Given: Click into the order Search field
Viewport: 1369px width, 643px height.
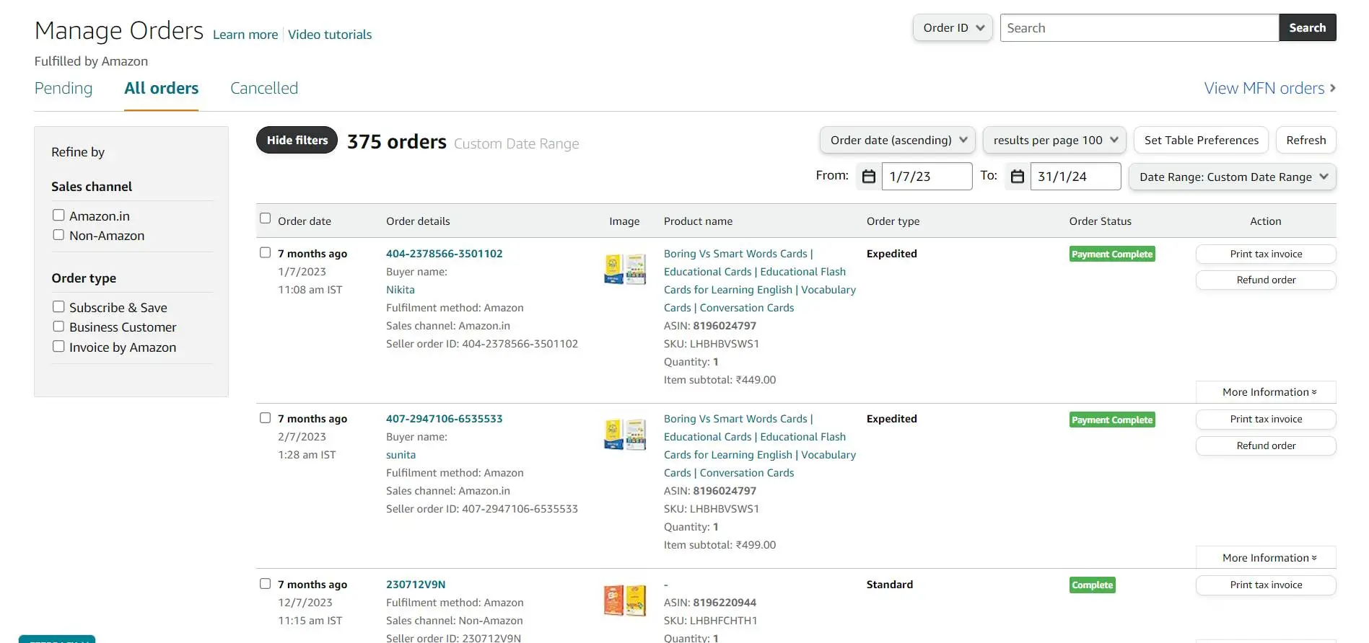Looking at the screenshot, I should (1139, 28).
